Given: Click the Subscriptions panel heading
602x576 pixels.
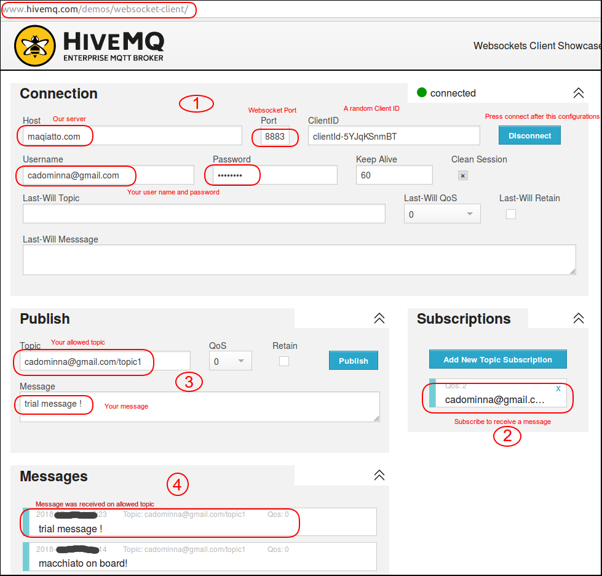Looking at the screenshot, I should click(464, 319).
